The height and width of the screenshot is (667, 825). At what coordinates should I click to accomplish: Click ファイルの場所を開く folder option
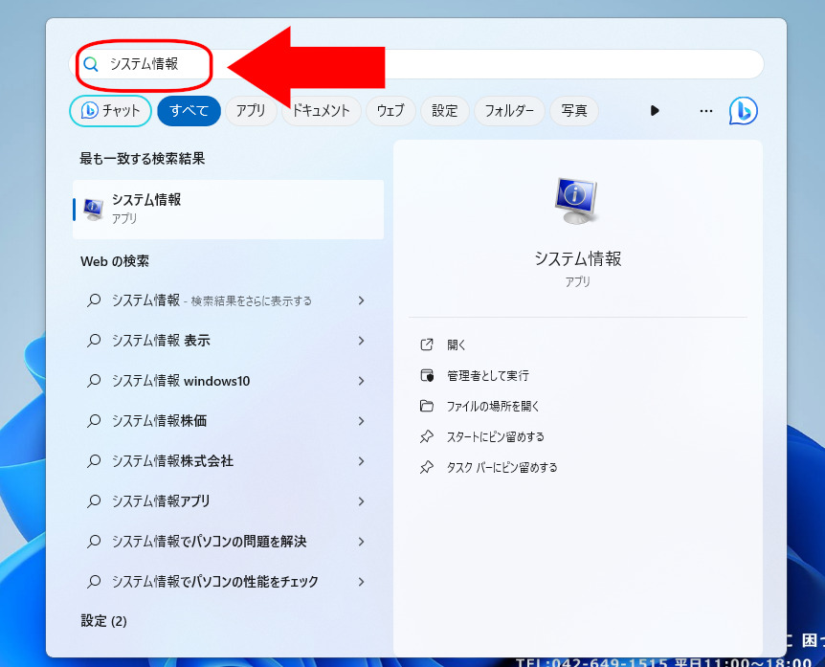(x=493, y=406)
